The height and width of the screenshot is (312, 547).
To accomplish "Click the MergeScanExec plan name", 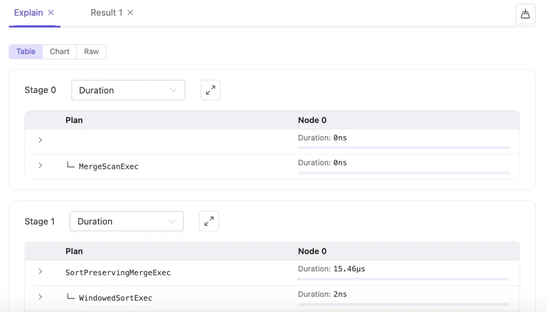I will click(108, 166).
